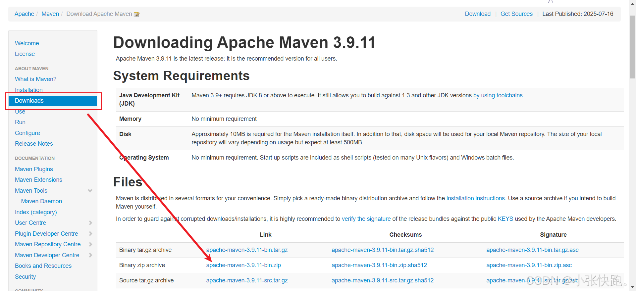Screen dimensions: 636x291
Task: Expand Maven Repository Centre arrow
Action: [x=90, y=244]
